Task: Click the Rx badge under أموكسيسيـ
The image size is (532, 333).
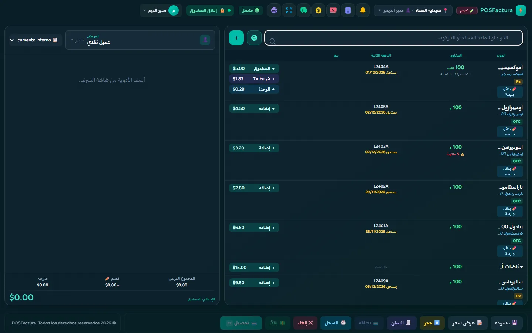Action: 518,82
